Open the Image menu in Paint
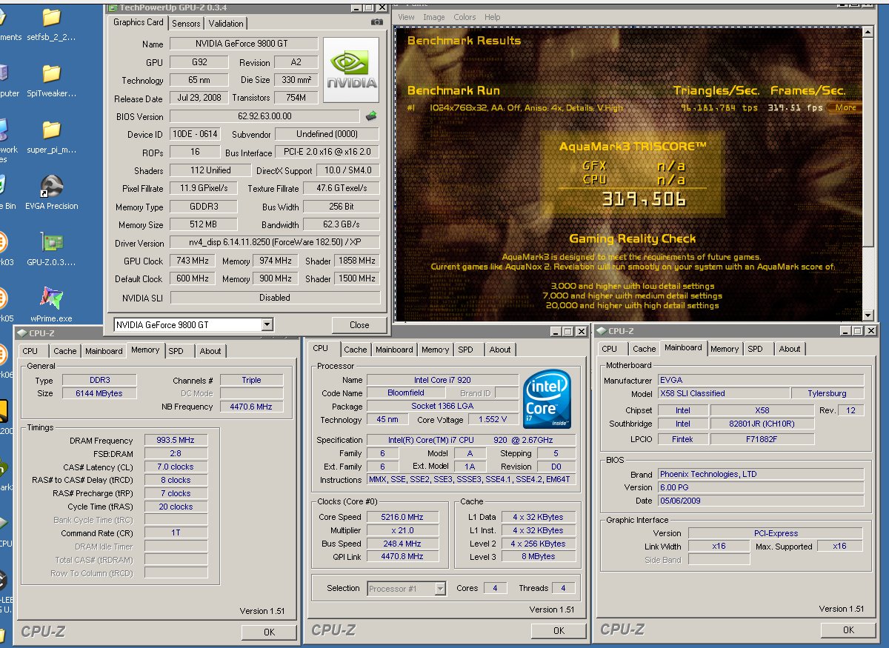 [x=434, y=17]
